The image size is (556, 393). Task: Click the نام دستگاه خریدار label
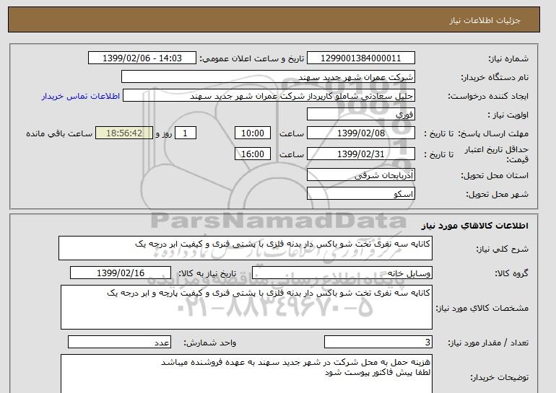click(495, 77)
